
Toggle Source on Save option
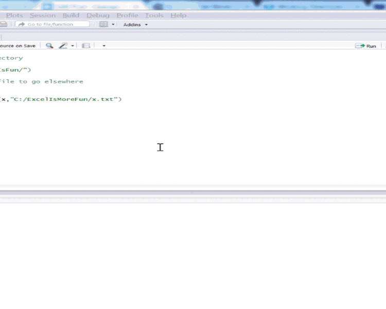point(17,46)
